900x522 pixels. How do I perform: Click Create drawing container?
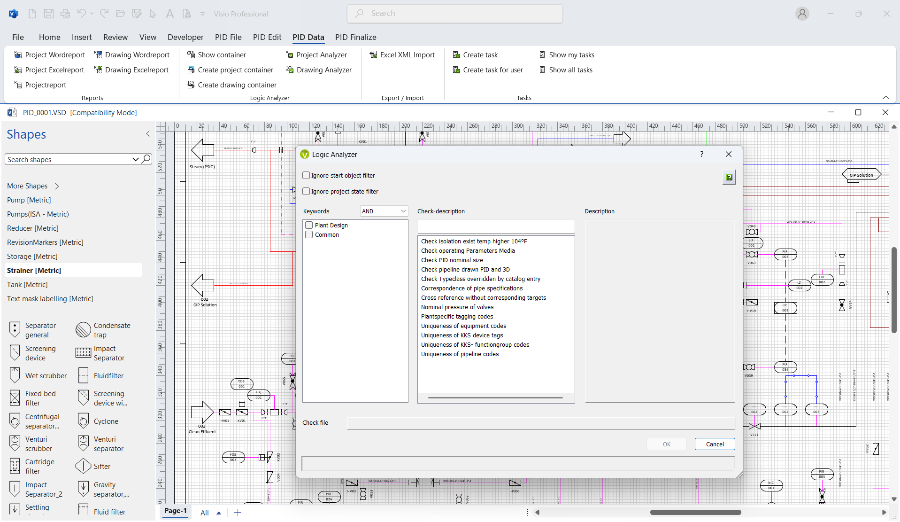coord(232,85)
